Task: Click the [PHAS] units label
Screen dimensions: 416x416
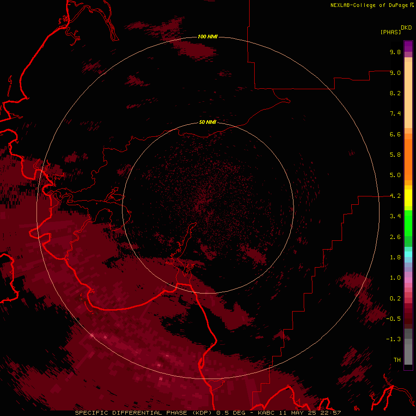Action: click(x=391, y=32)
